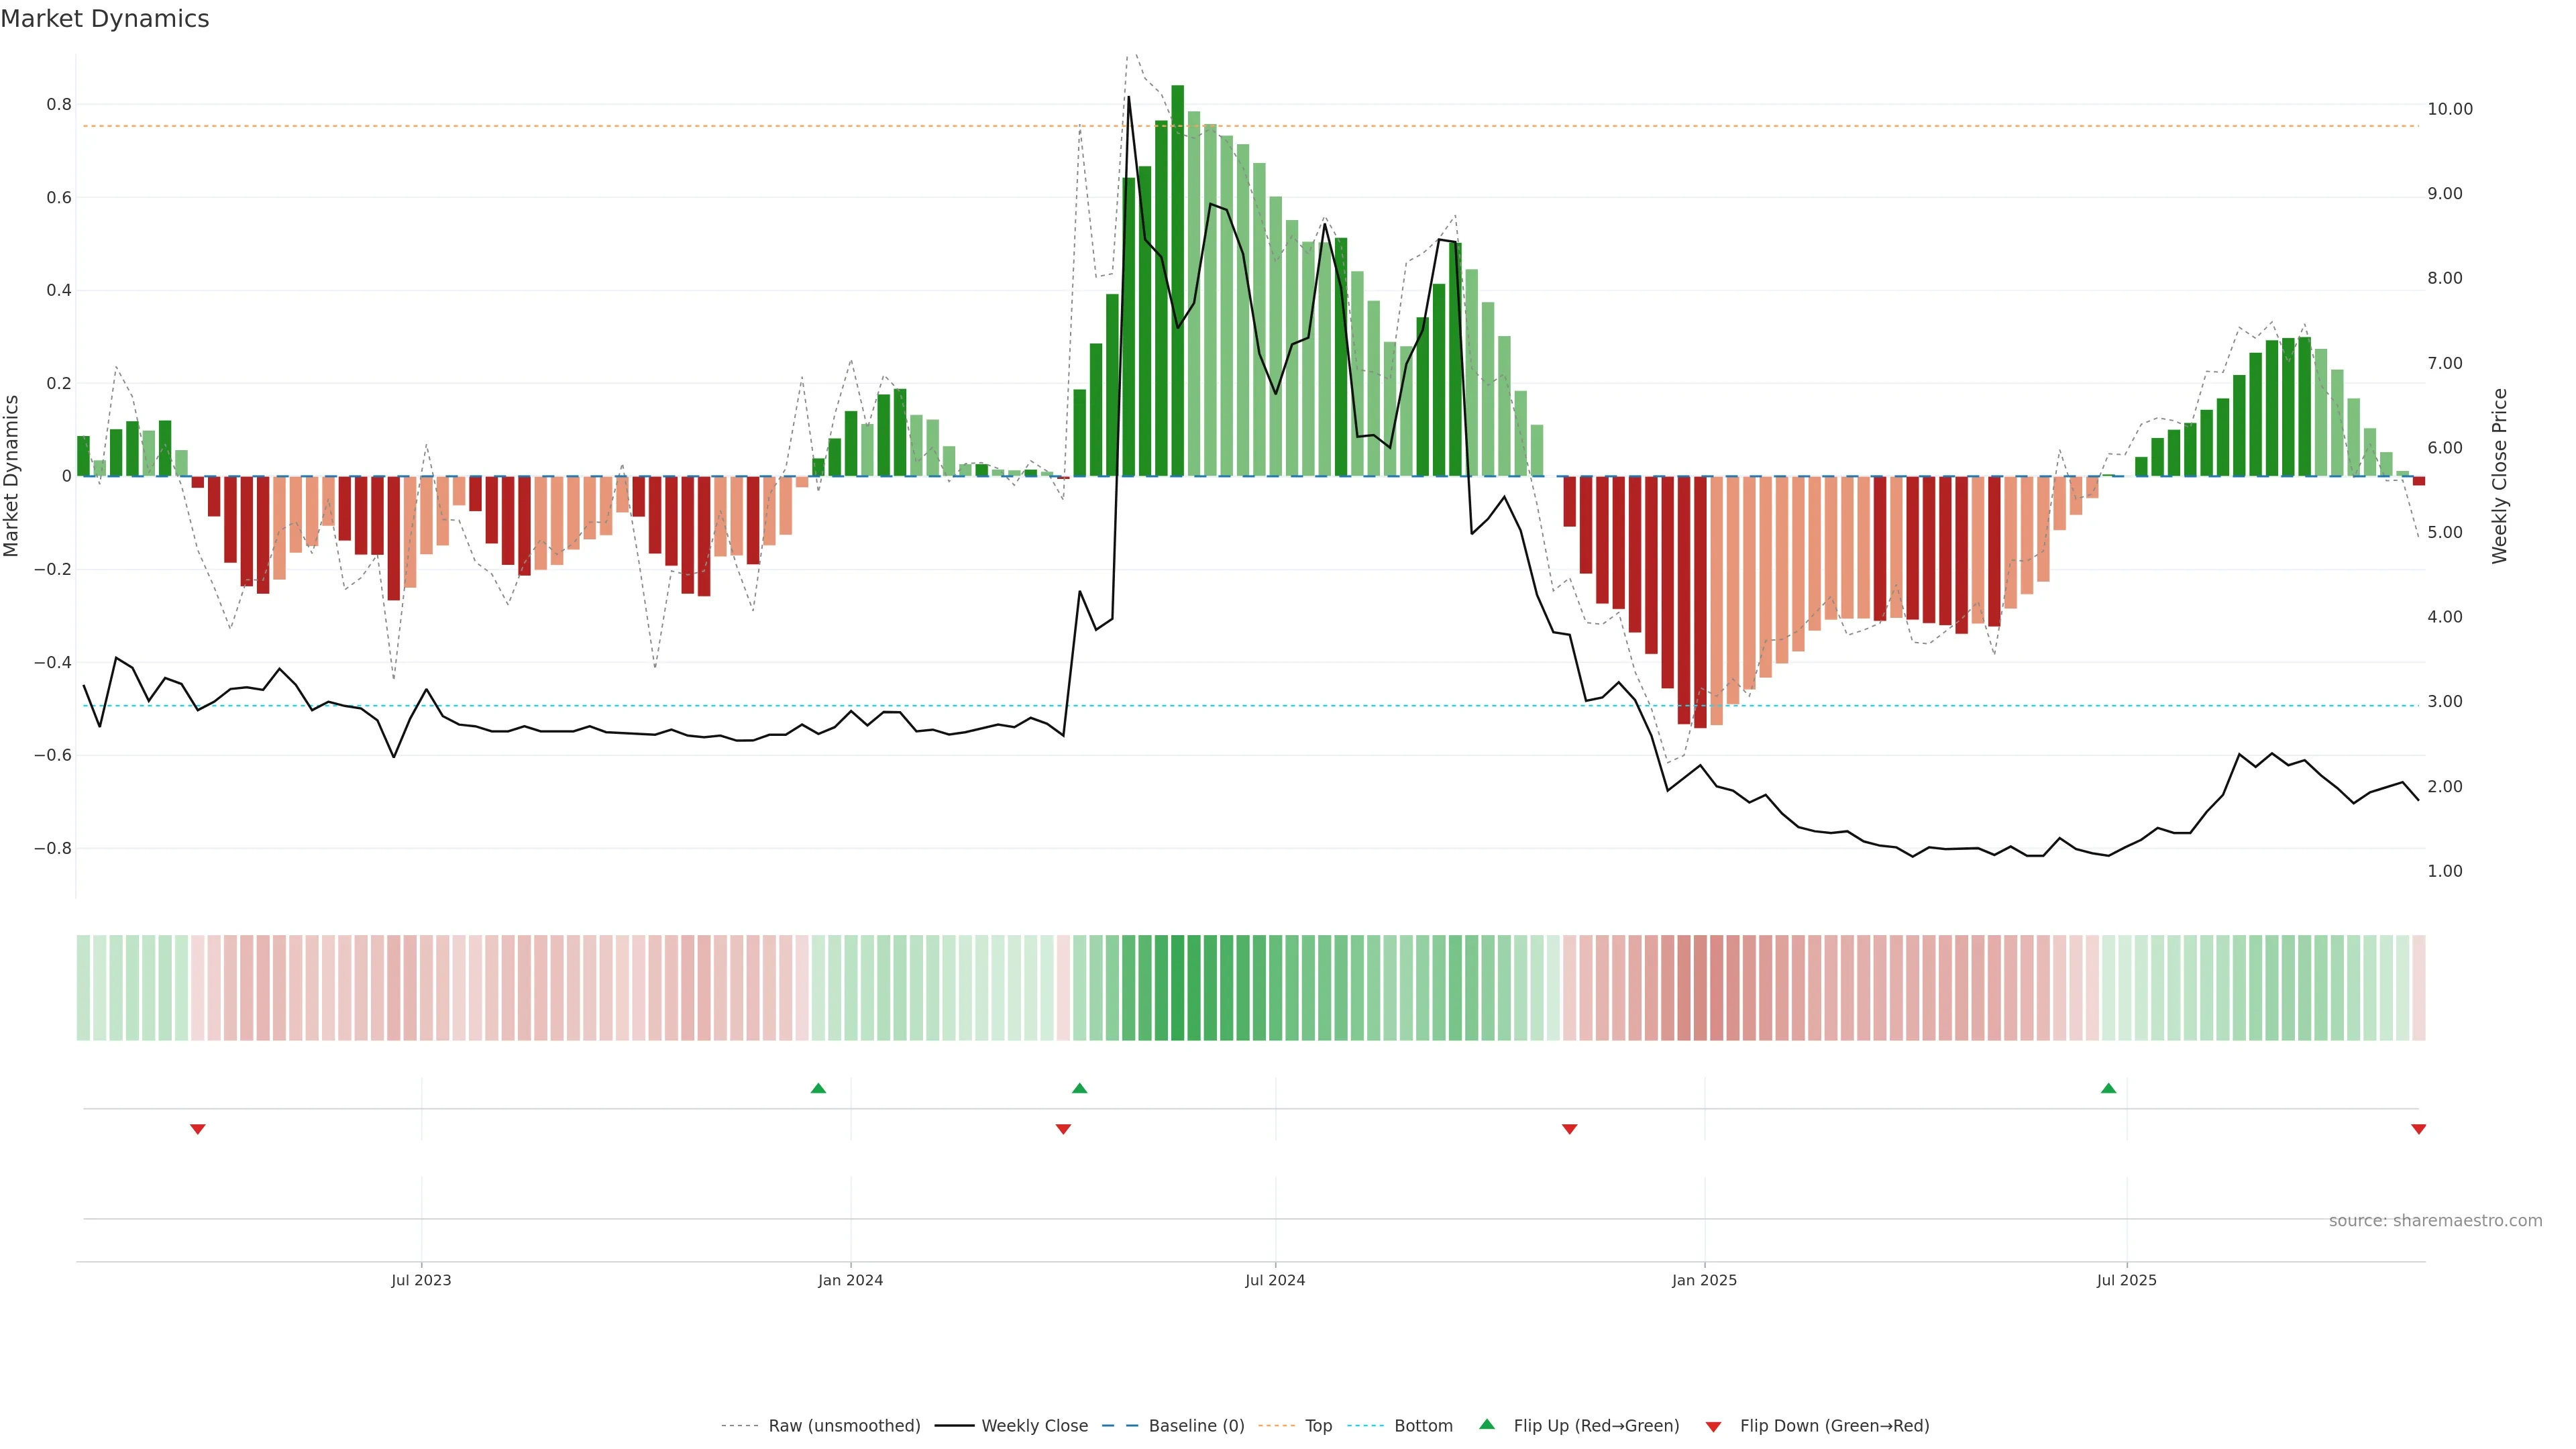
Task: Click the source: sharemaestro.com text
Action: 2435,1220
